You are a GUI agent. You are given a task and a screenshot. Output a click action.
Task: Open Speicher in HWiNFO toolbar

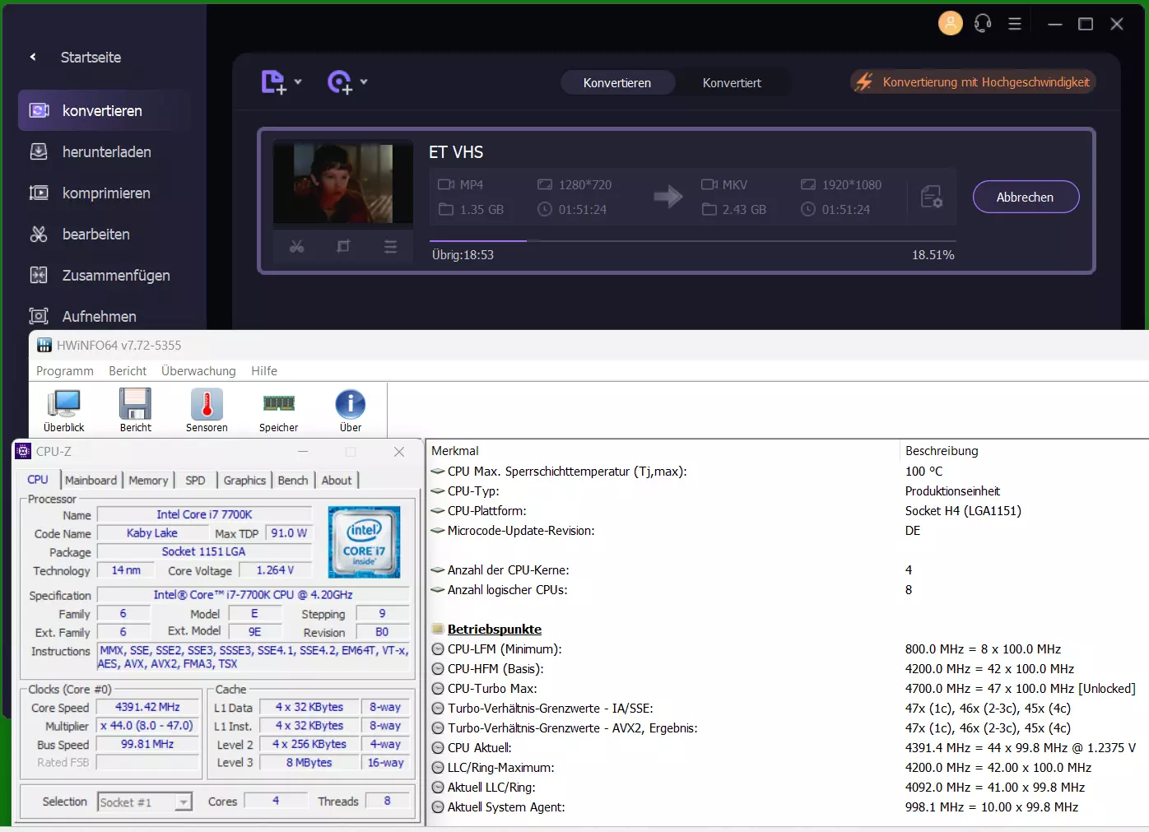tap(279, 410)
